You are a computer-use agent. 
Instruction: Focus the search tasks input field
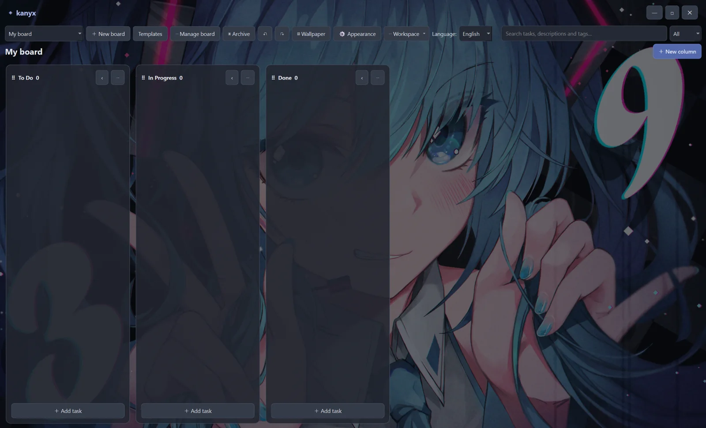[584, 34]
